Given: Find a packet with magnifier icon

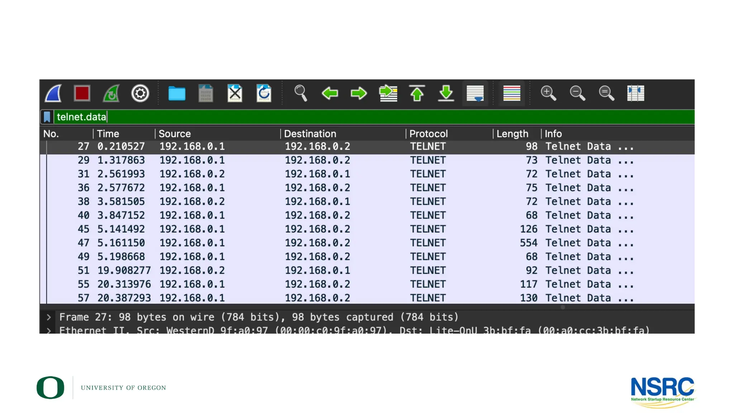Looking at the screenshot, I should click(300, 94).
